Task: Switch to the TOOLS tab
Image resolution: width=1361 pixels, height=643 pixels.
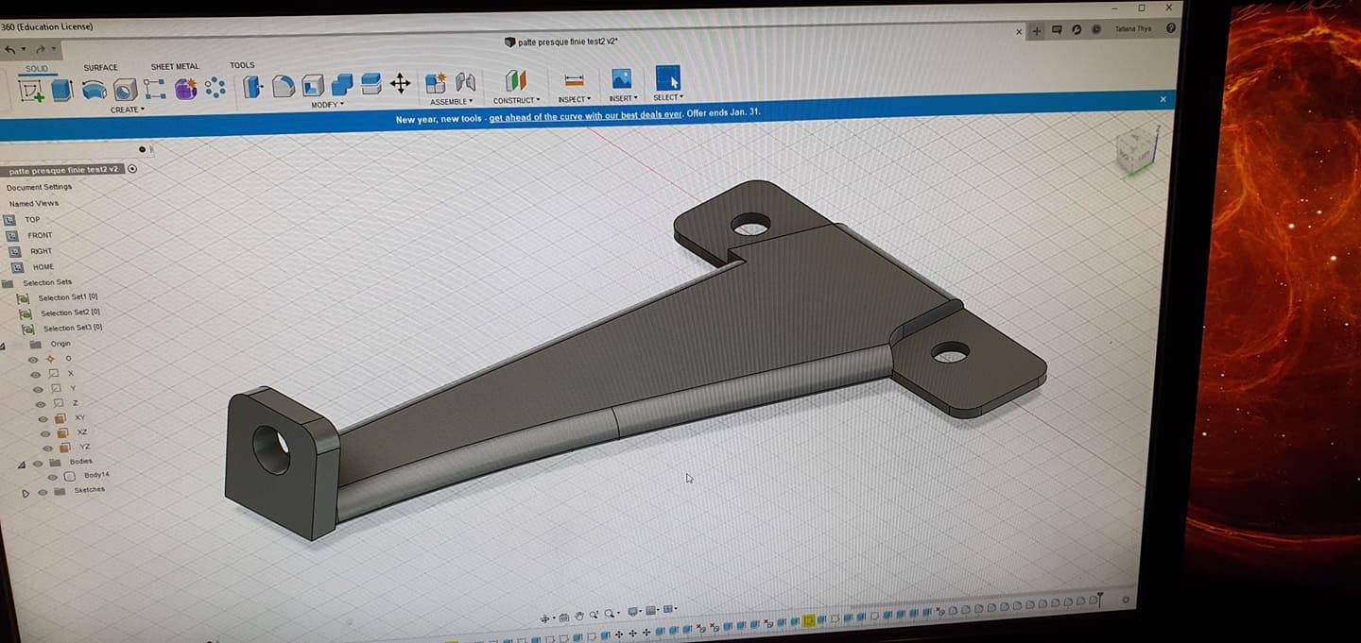Action: pyautogui.click(x=242, y=65)
